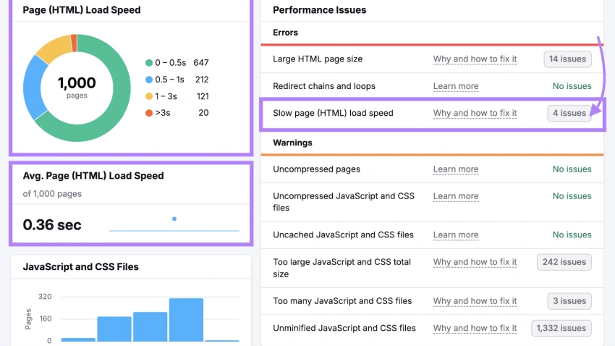Click the donut chart center showing 1,000 pages
The width and height of the screenshot is (615, 346).
(x=77, y=88)
